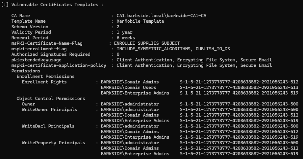The height and width of the screenshot is (159, 303).
Task: Click the Enrollment Rights label
Action: 44,82
